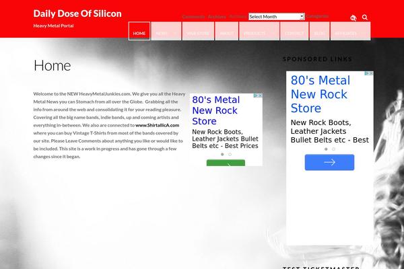Viewport: 404px width, 269px height.
Task: Open the CONTACT menu item
Action: pos(294,31)
